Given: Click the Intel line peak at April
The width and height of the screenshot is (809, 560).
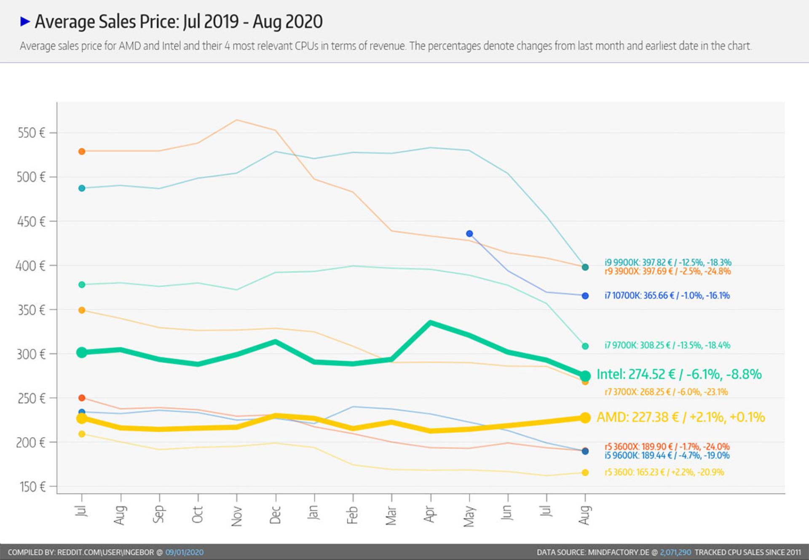Looking at the screenshot, I should [430, 323].
